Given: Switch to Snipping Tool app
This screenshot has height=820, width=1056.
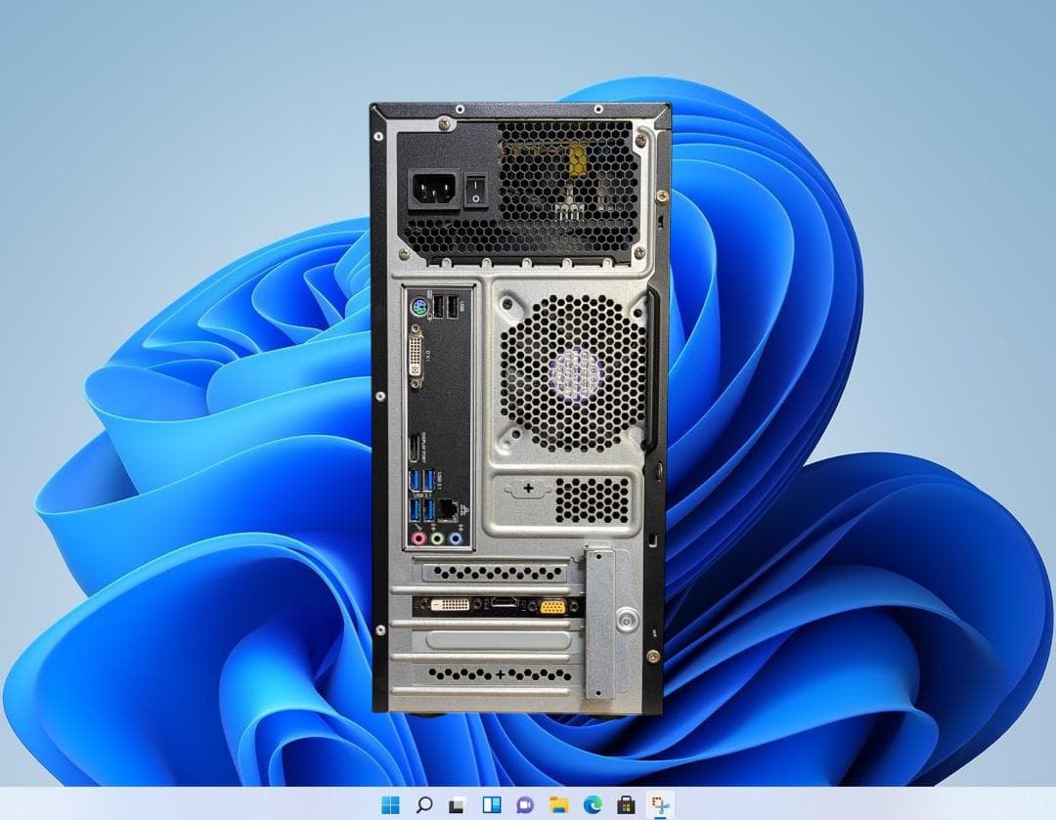Looking at the screenshot, I should [661, 804].
